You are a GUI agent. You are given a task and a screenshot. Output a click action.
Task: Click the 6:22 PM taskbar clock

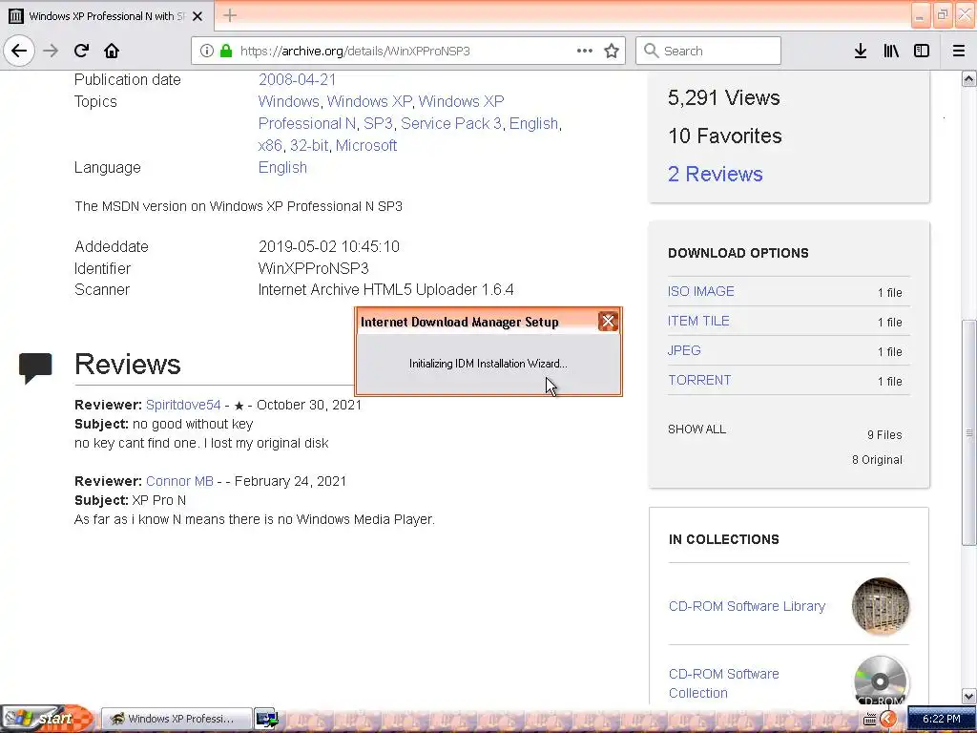[941, 719]
